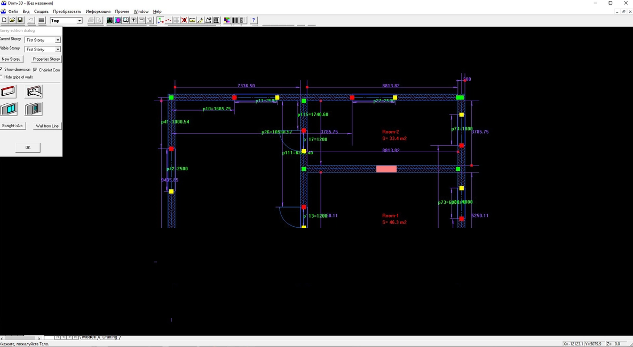Choose the insert window tool icon
The width and height of the screenshot is (633, 347).
(9, 109)
